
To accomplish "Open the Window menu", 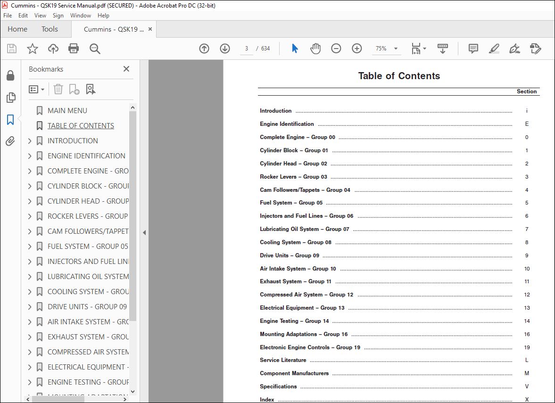I will 80,16.
